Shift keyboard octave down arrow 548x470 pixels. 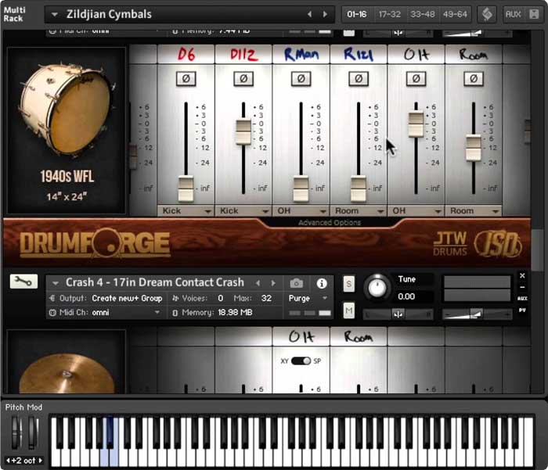pyautogui.click(x=8, y=460)
